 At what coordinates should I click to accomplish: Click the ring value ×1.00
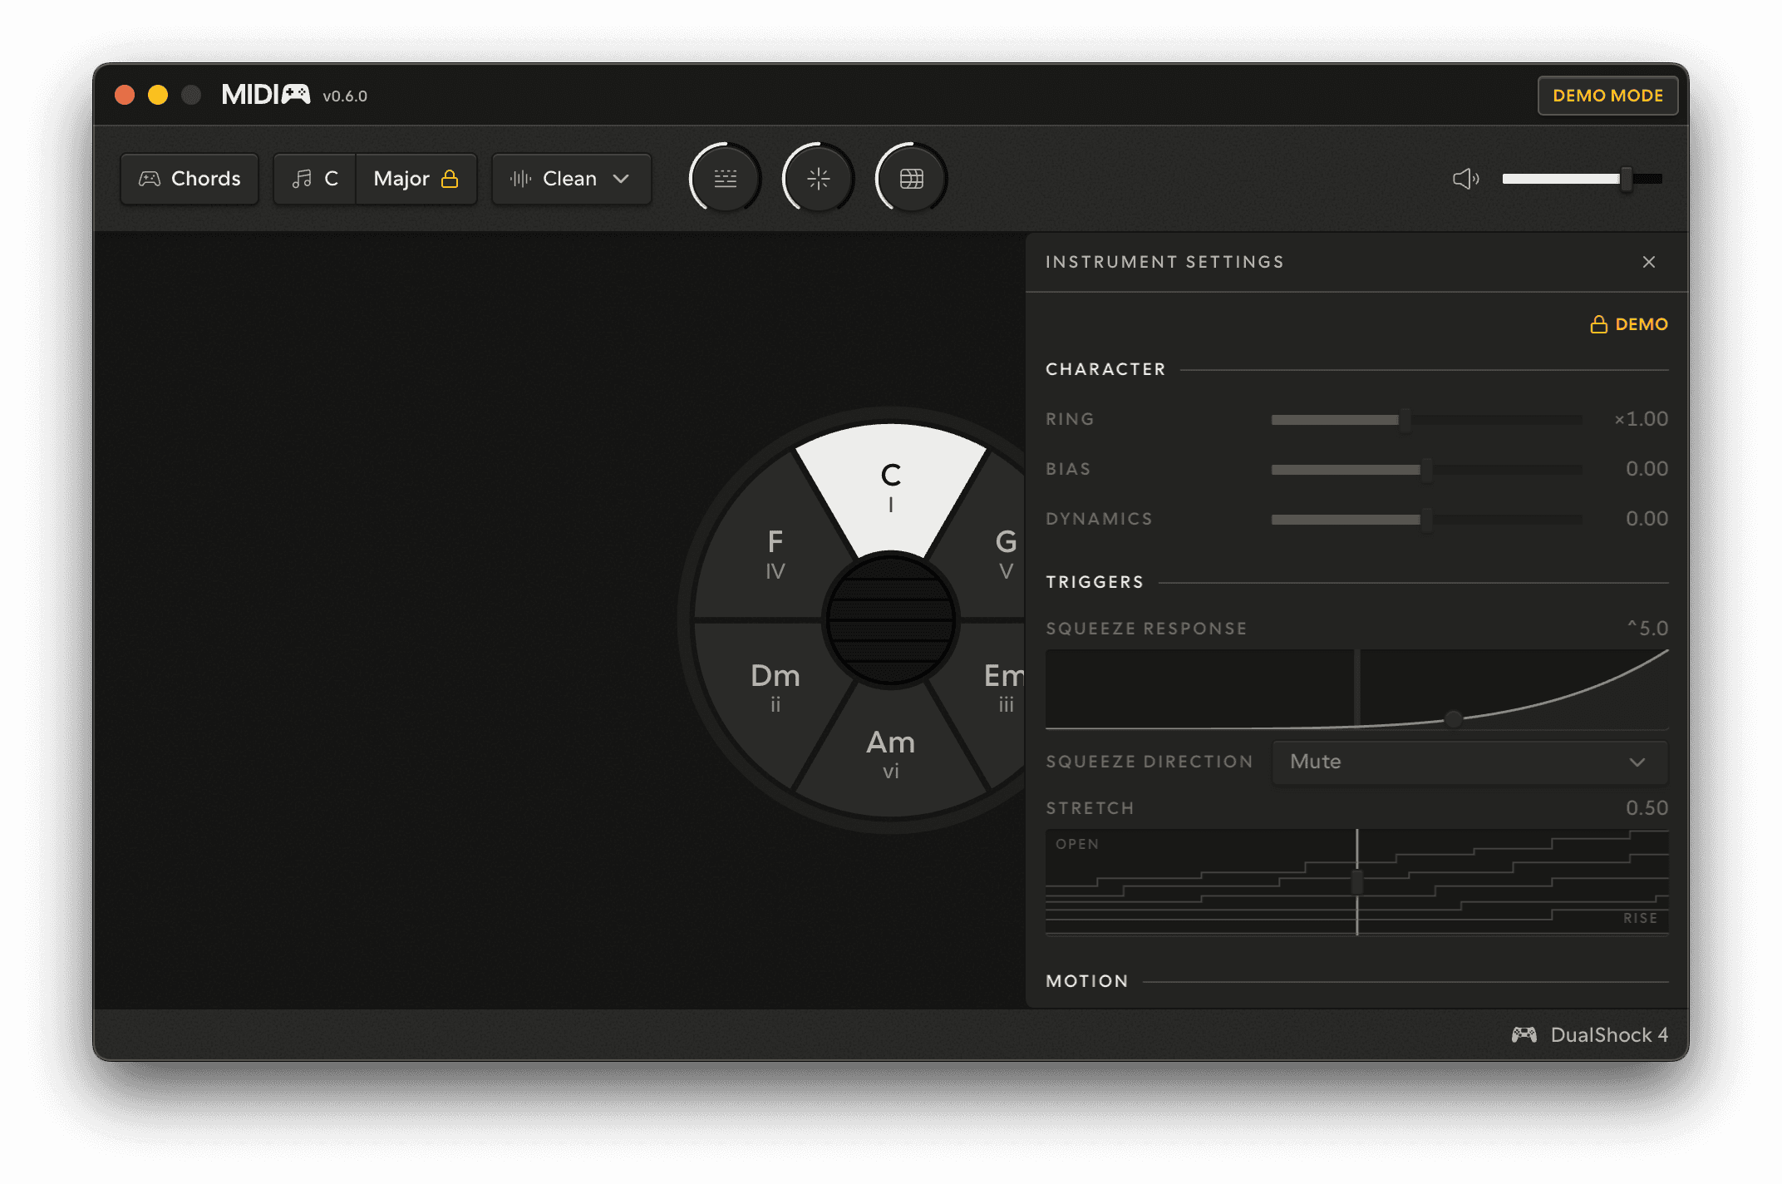[x=1641, y=419]
